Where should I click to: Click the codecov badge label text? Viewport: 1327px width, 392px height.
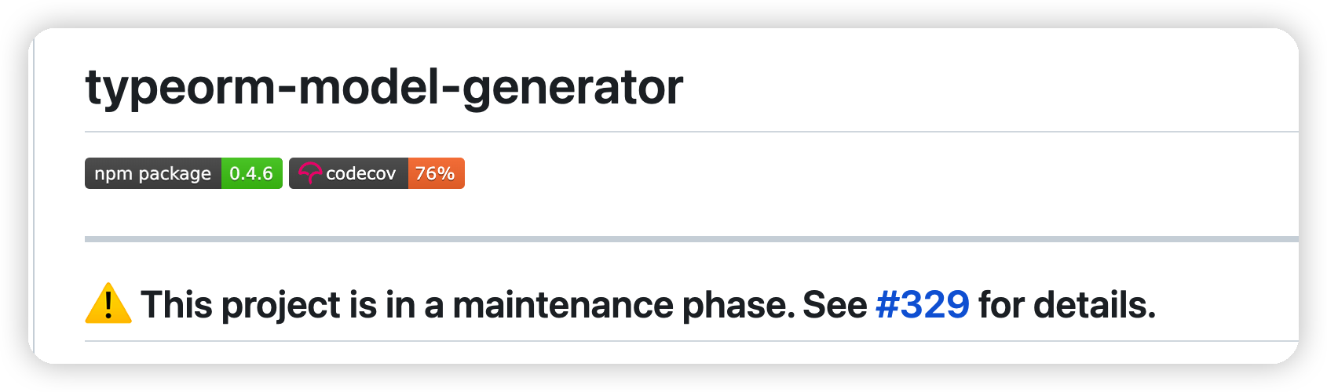[360, 173]
